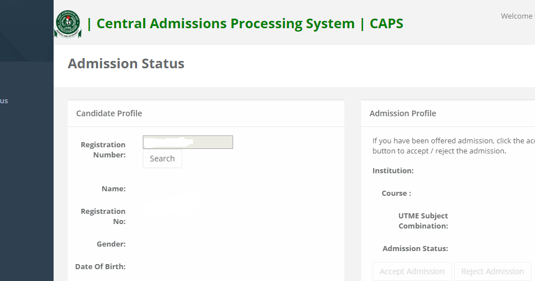Click the Candidate Profile panel header

click(x=109, y=113)
